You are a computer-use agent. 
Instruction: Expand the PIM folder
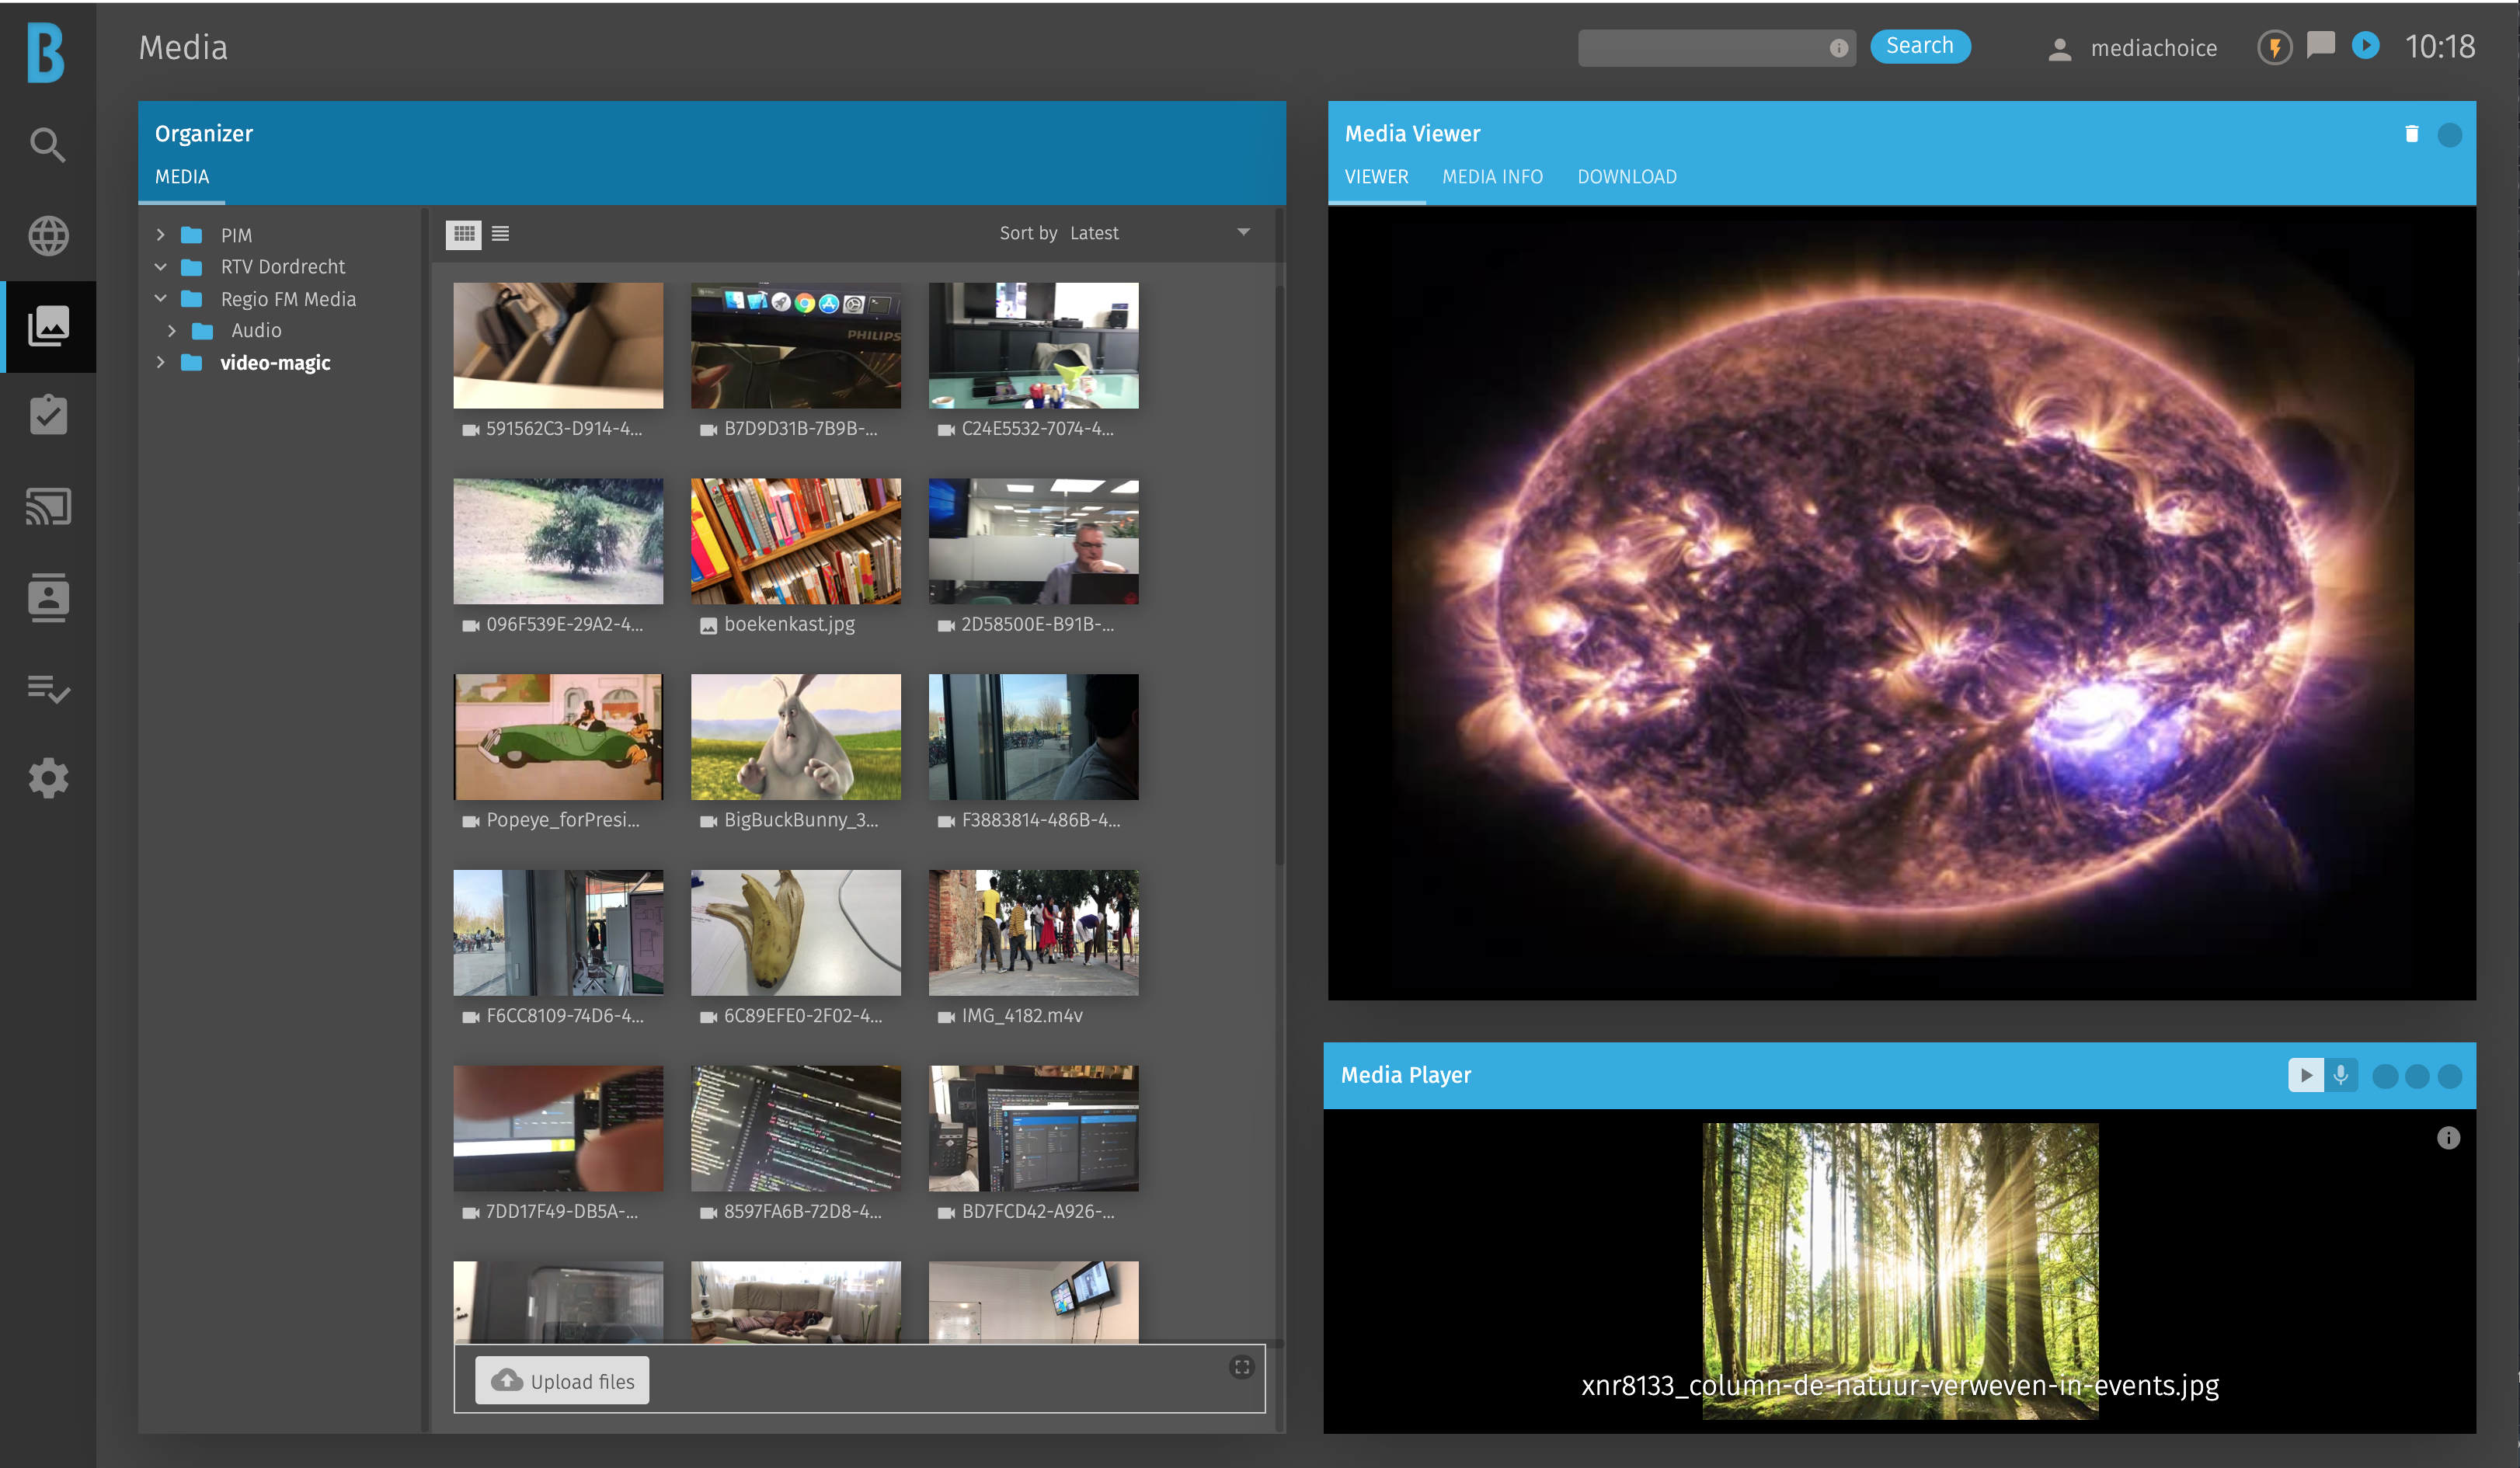[x=160, y=235]
